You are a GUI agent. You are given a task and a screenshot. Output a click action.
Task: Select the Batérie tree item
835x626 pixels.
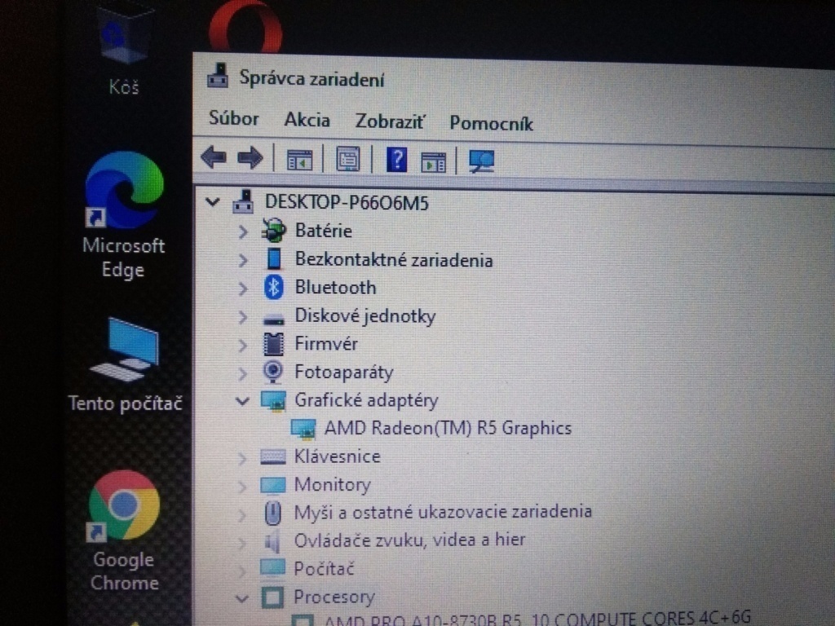pos(323,231)
